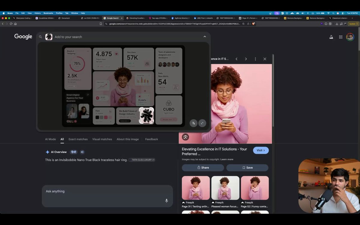Open the Profiles menu in menu bar

pyautogui.click(x=59, y=13)
